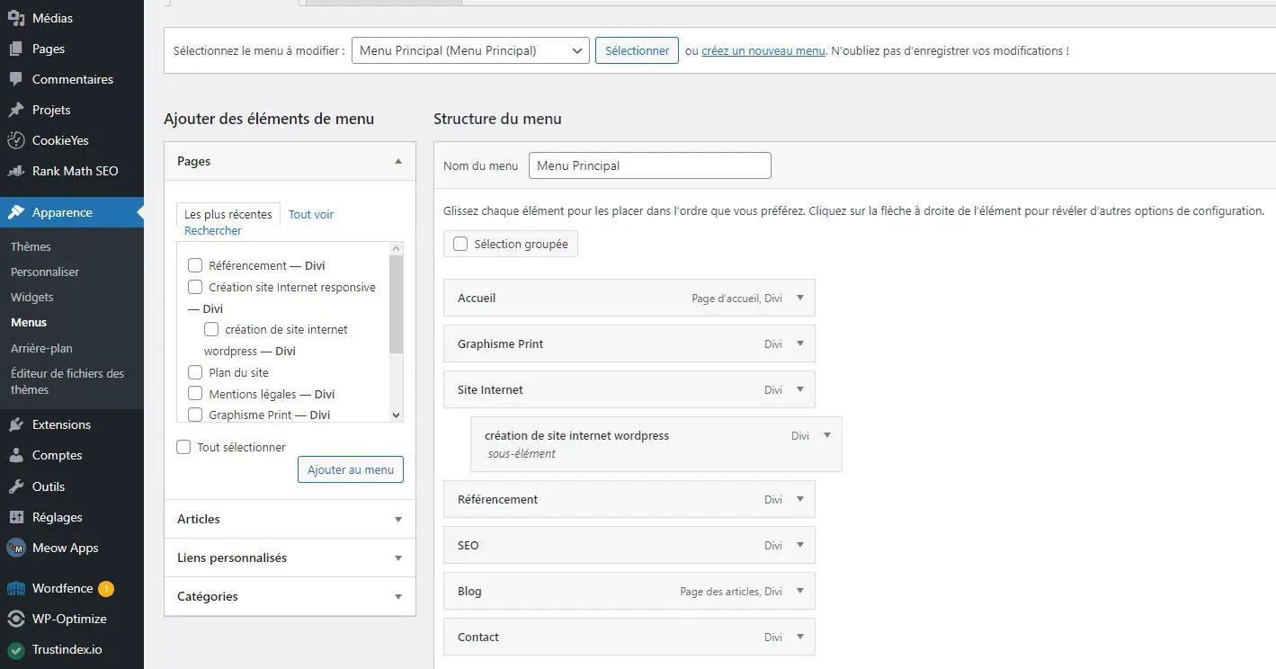Click in the Nom du menu field
1276x669 pixels.
click(650, 165)
